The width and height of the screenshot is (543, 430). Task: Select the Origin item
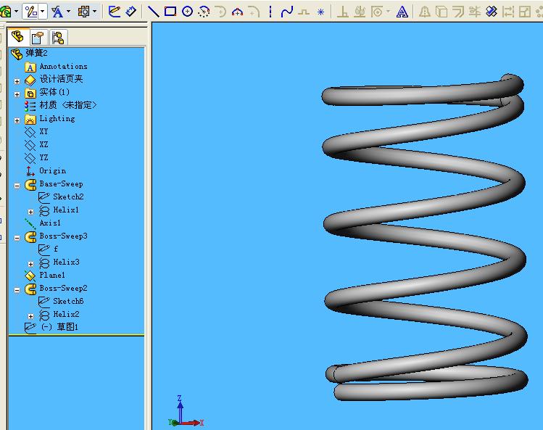tap(52, 171)
